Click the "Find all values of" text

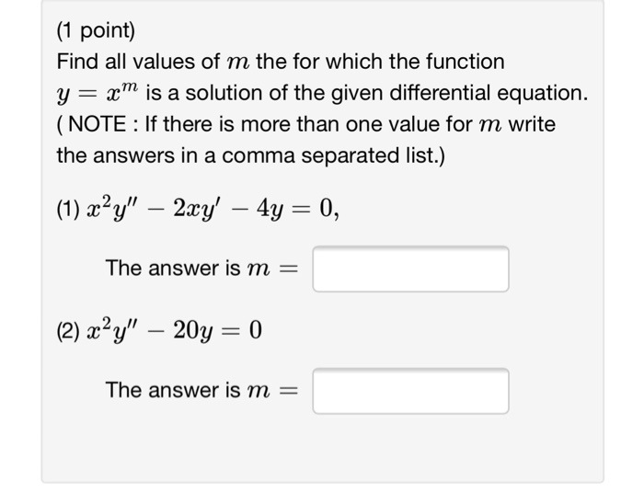coord(138,62)
